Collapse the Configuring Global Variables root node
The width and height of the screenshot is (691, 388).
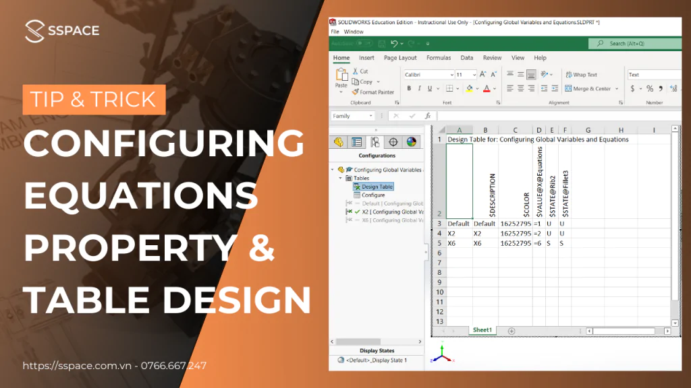pyautogui.click(x=333, y=170)
